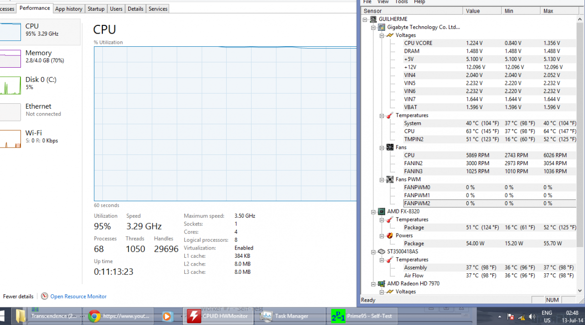Collapse the Temperatures group under AMD FX-8320
This screenshot has width=585, height=325.
382,220
